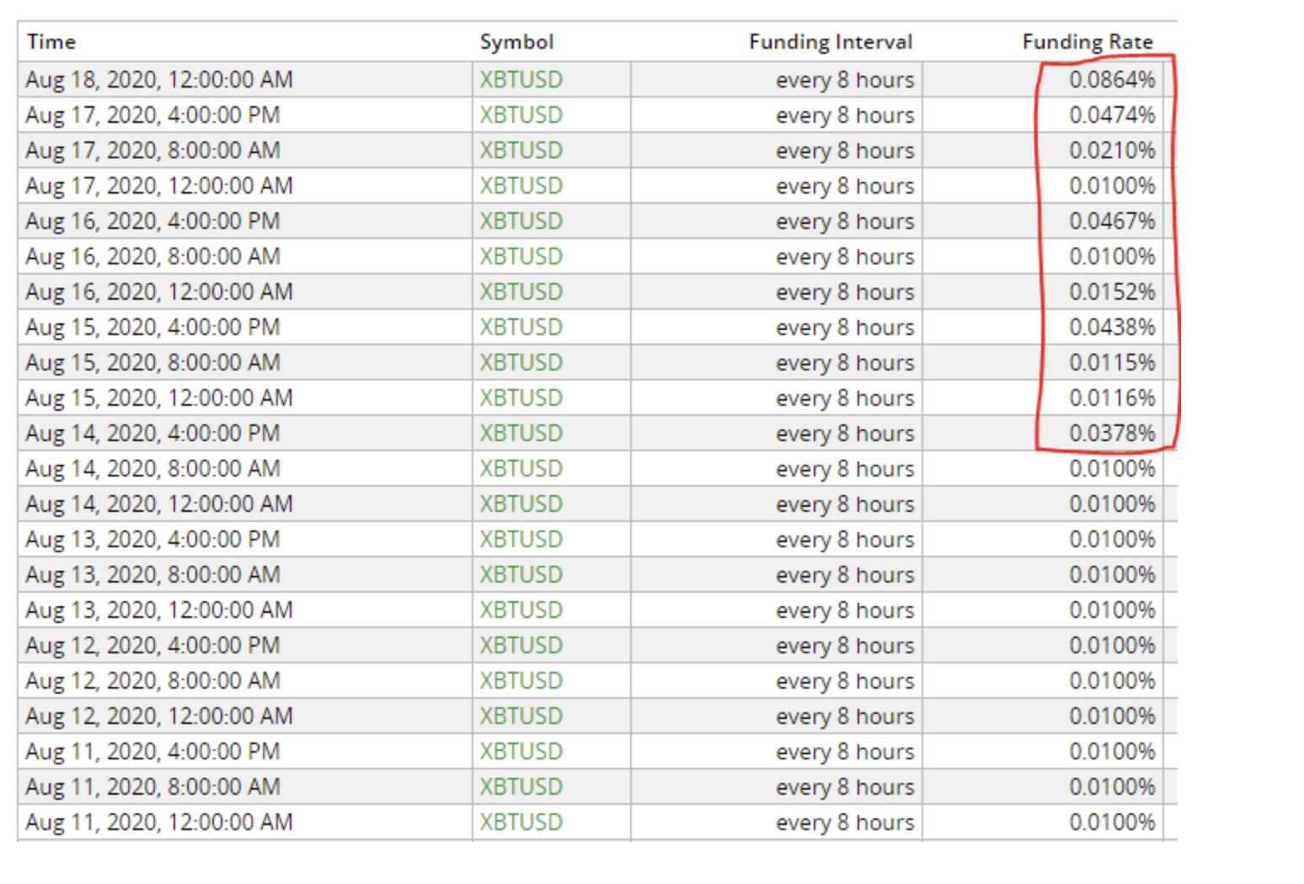Open XBTUSD link for Aug 17 4:00 PM

[521, 115]
